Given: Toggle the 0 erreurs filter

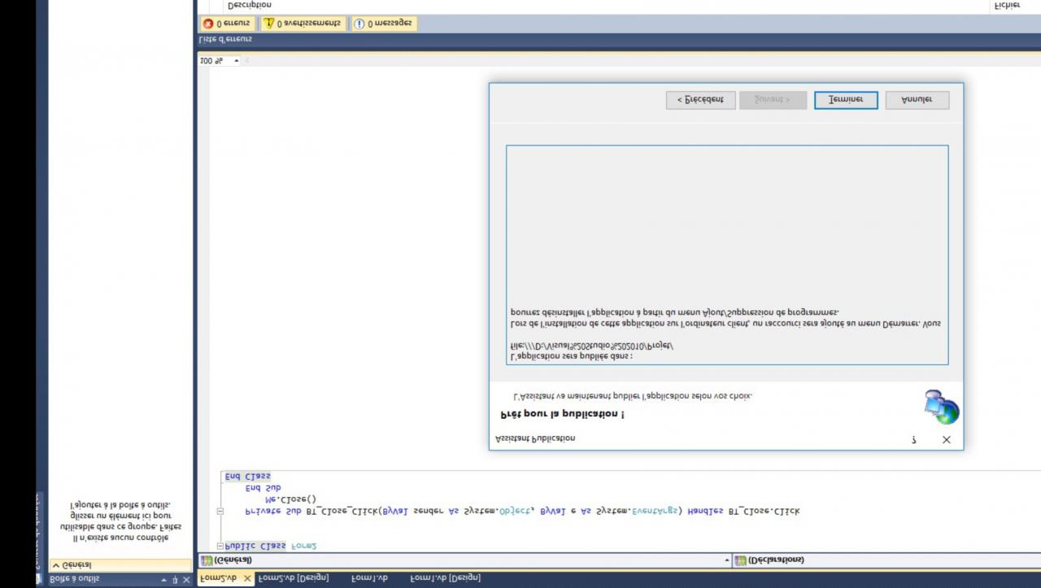Looking at the screenshot, I should pos(228,24).
